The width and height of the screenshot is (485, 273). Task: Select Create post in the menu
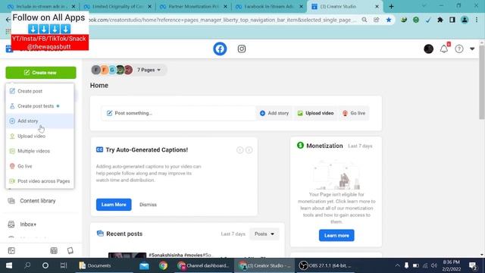(39, 91)
